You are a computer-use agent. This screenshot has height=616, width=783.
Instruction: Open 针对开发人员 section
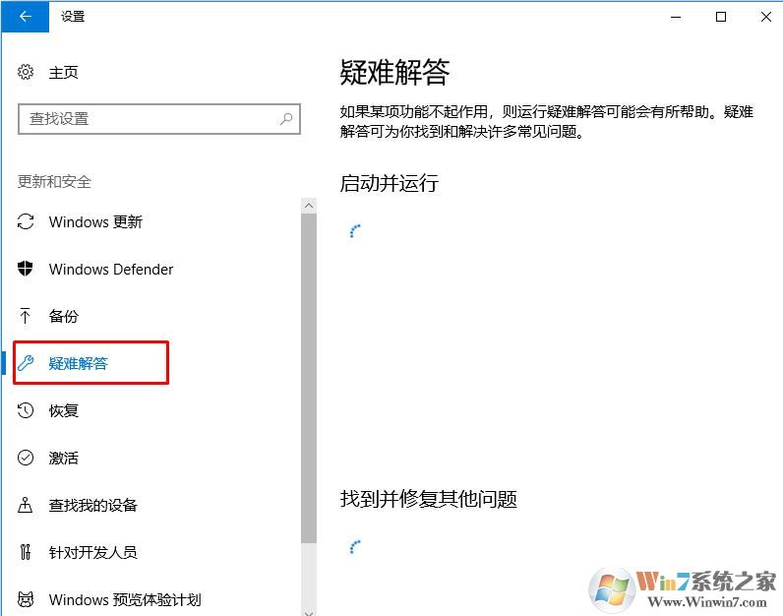[92, 553]
